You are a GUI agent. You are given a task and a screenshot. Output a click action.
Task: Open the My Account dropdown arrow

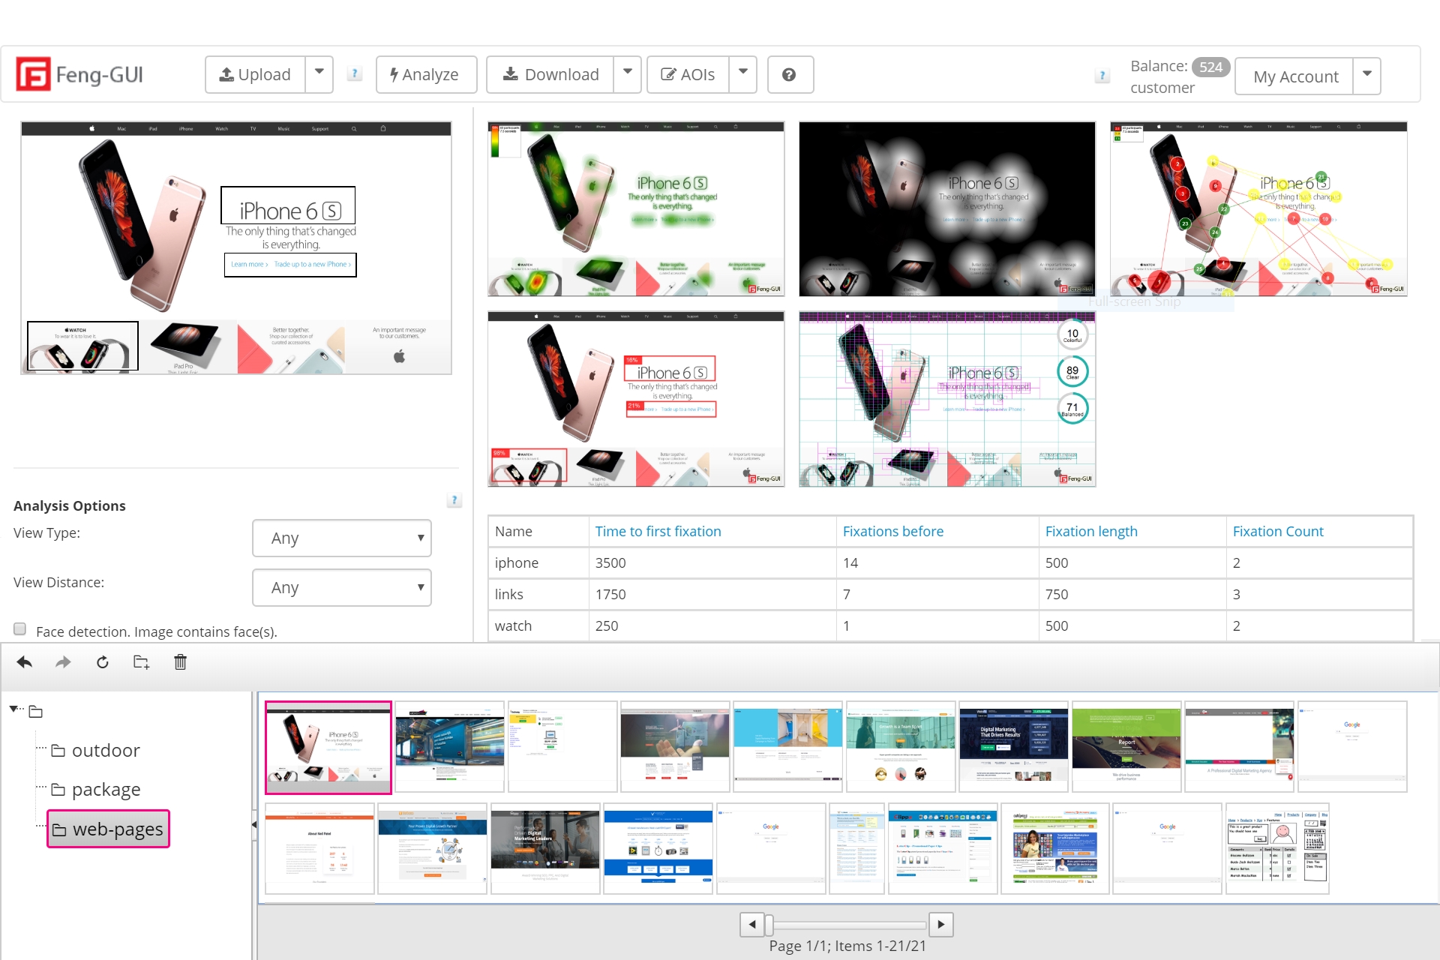click(1366, 76)
